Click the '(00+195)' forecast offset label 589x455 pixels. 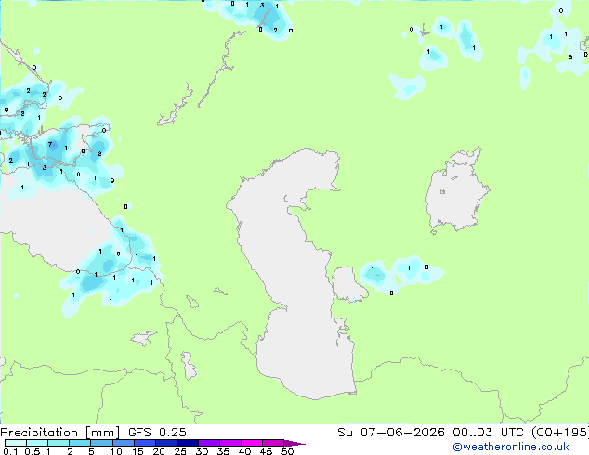[559, 433]
